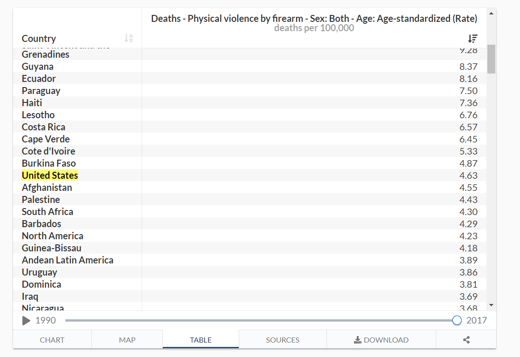520x357 pixels.
Task: Sort table by Country name icon
Action: point(129,38)
